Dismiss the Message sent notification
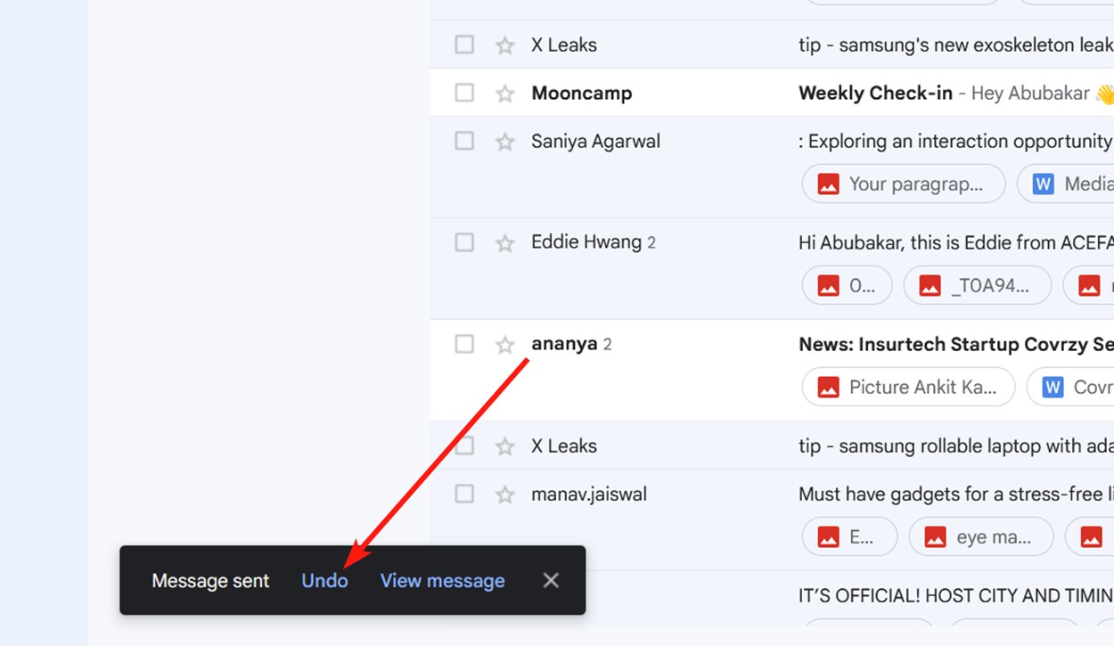This screenshot has height=646, width=1114. click(550, 579)
